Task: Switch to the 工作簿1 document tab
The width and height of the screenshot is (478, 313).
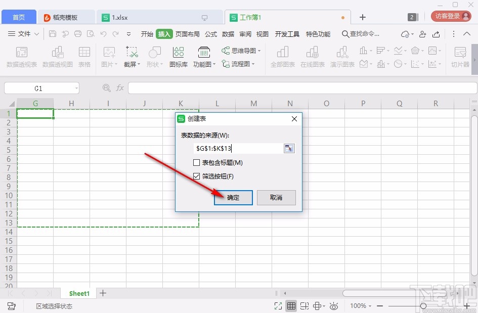Action: [250, 17]
